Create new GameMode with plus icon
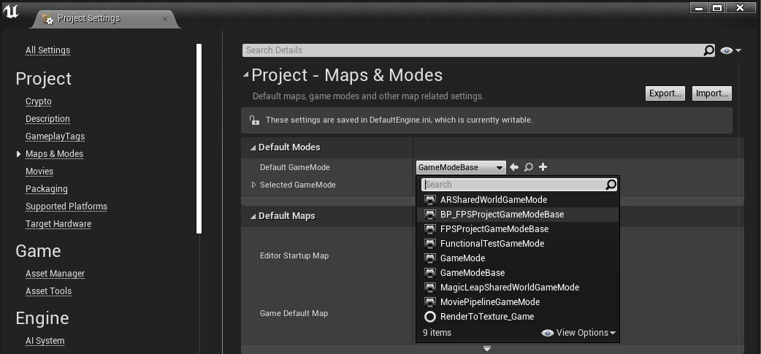The height and width of the screenshot is (354, 761). (x=543, y=167)
